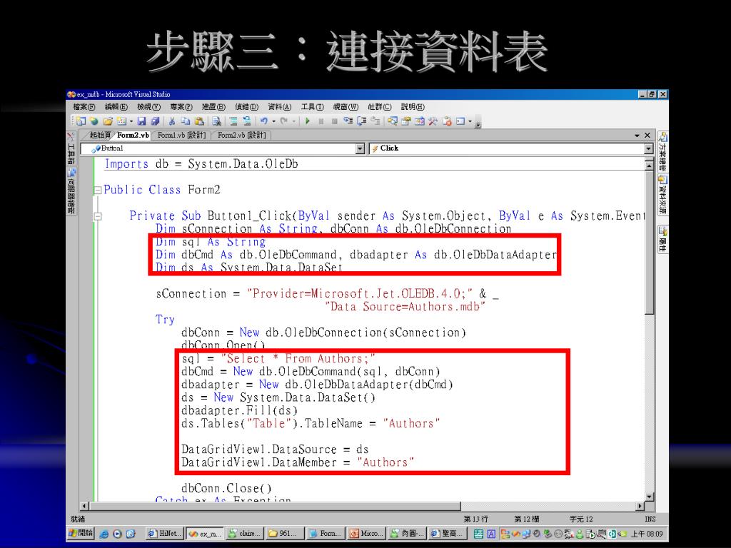Click the Micro... PowerPoint taskbar button
The width and height of the screenshot is (731, 548).
point(366,534)
